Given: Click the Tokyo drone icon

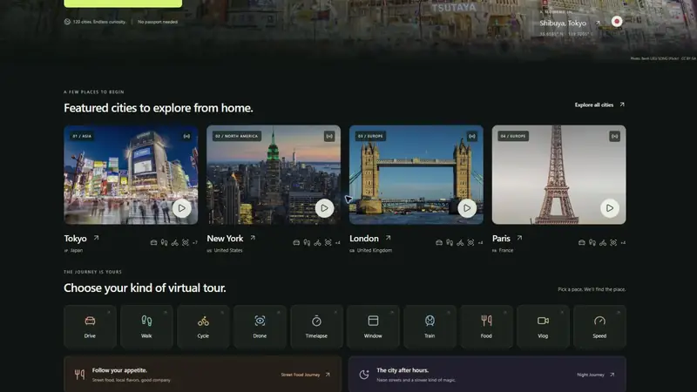Looking at the screenshot, I should pos(186,243).
